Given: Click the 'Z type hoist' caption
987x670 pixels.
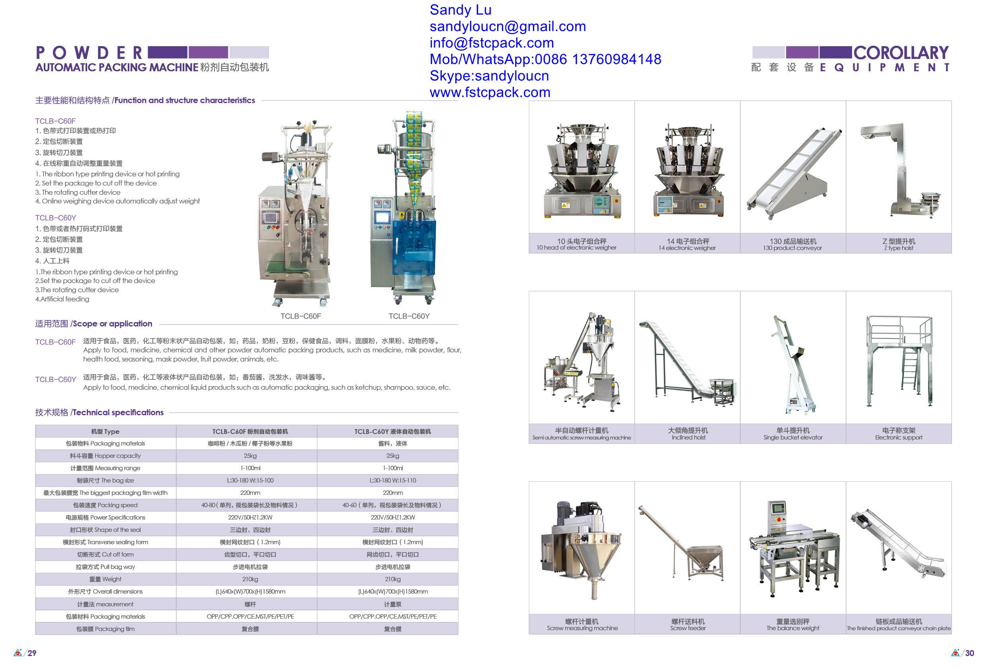Looking at the screenshot, I should (899, 248).
